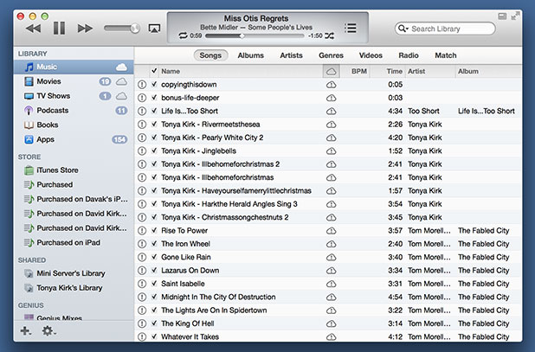Switch to the Genres view
The image size is (535, 352).
click(x=331, y=55)
